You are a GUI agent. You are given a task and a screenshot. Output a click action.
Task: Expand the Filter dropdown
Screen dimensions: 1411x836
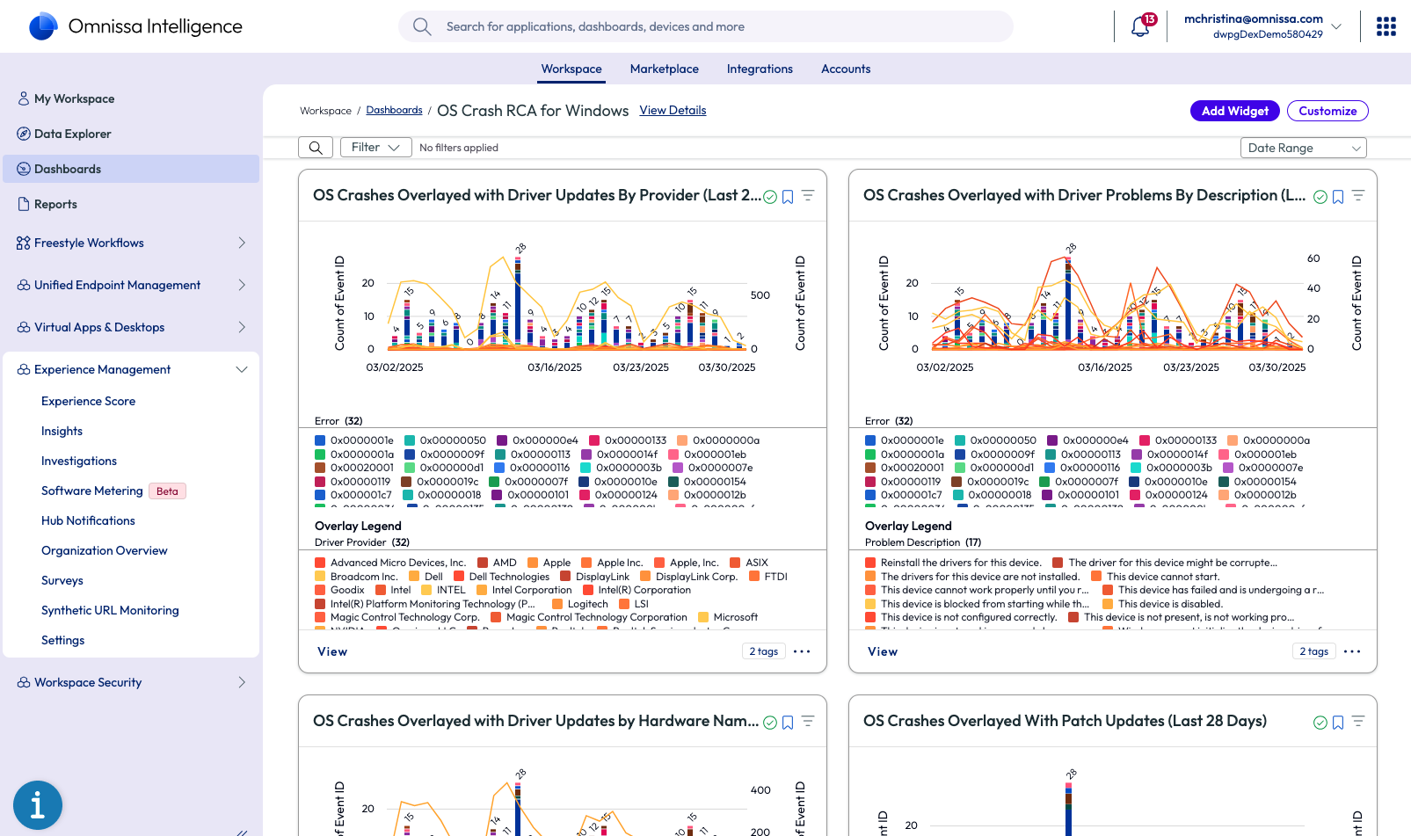375,148
